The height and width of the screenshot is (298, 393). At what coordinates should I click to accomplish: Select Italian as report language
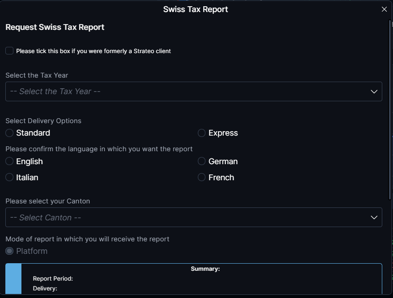pyautogui.click(x=9, y=178)
